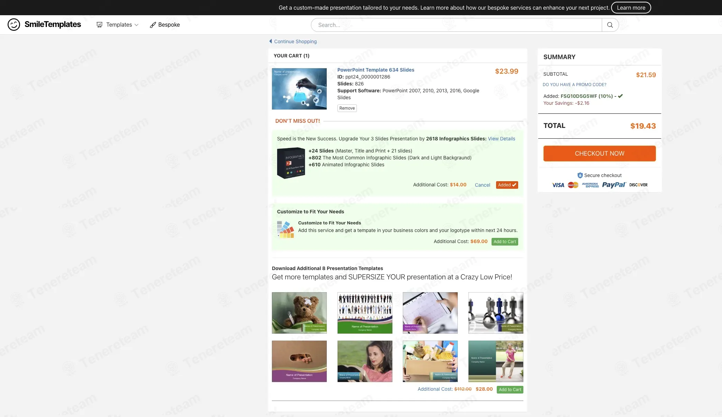
Task: Open PowerPoint Template 634 Slides link
Action: point(376,70)
